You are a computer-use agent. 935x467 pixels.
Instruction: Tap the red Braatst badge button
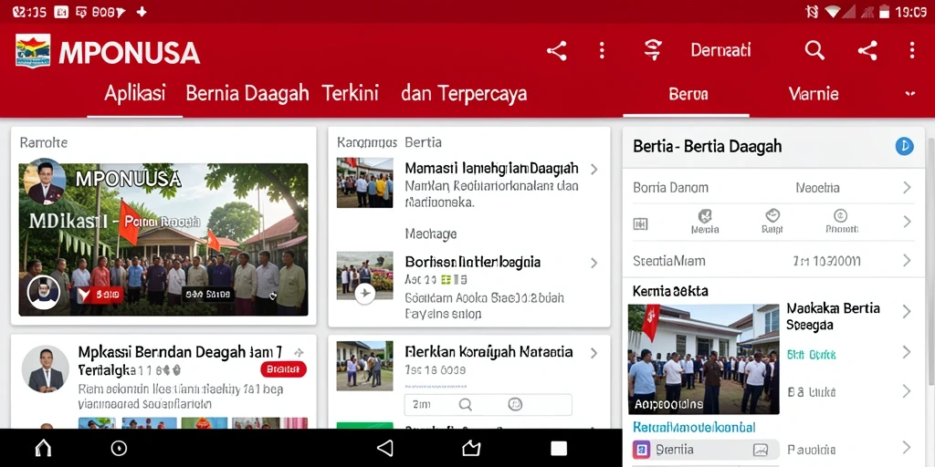click(x=283, y=369)
